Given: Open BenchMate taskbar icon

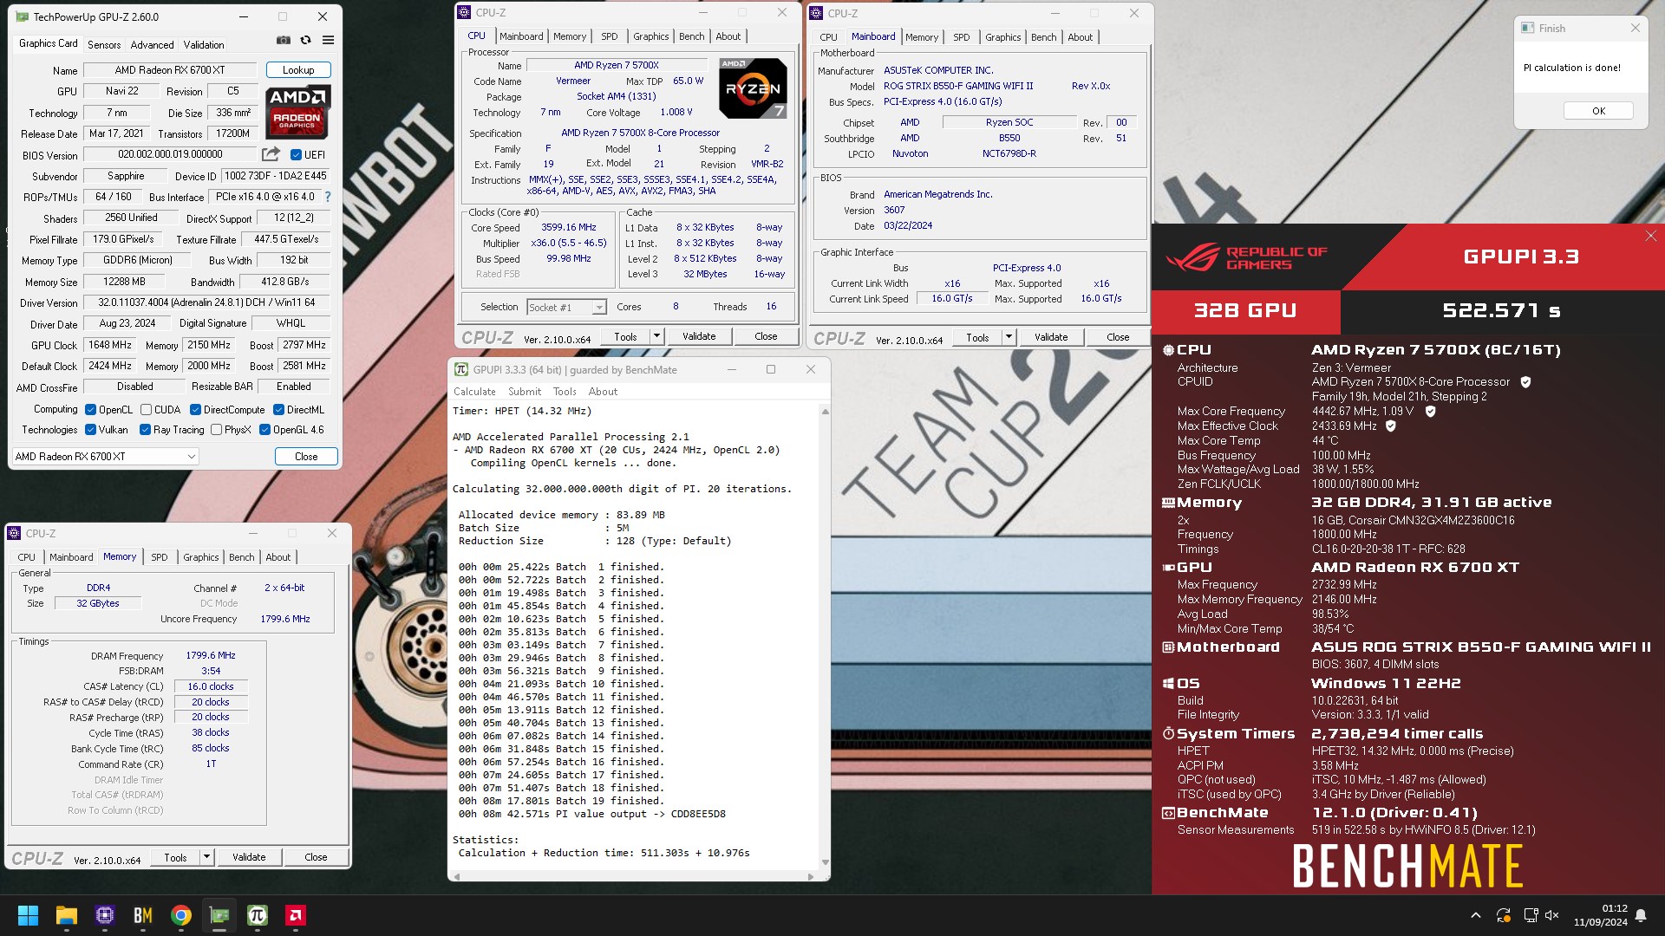Looking at the screenshot, I should click(143, 915).
